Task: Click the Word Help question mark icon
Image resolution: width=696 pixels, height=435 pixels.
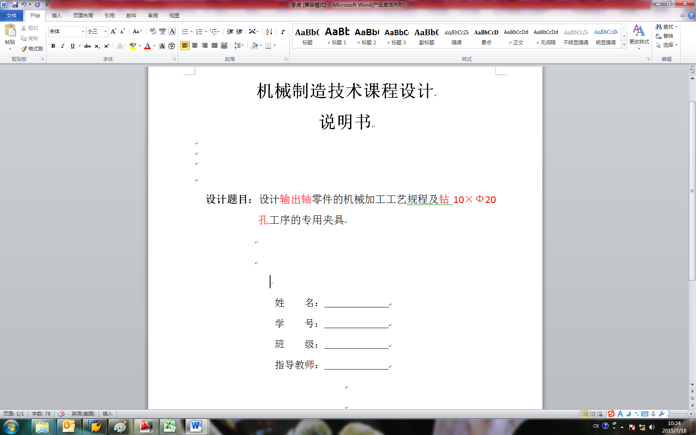Action: (691, 15)
